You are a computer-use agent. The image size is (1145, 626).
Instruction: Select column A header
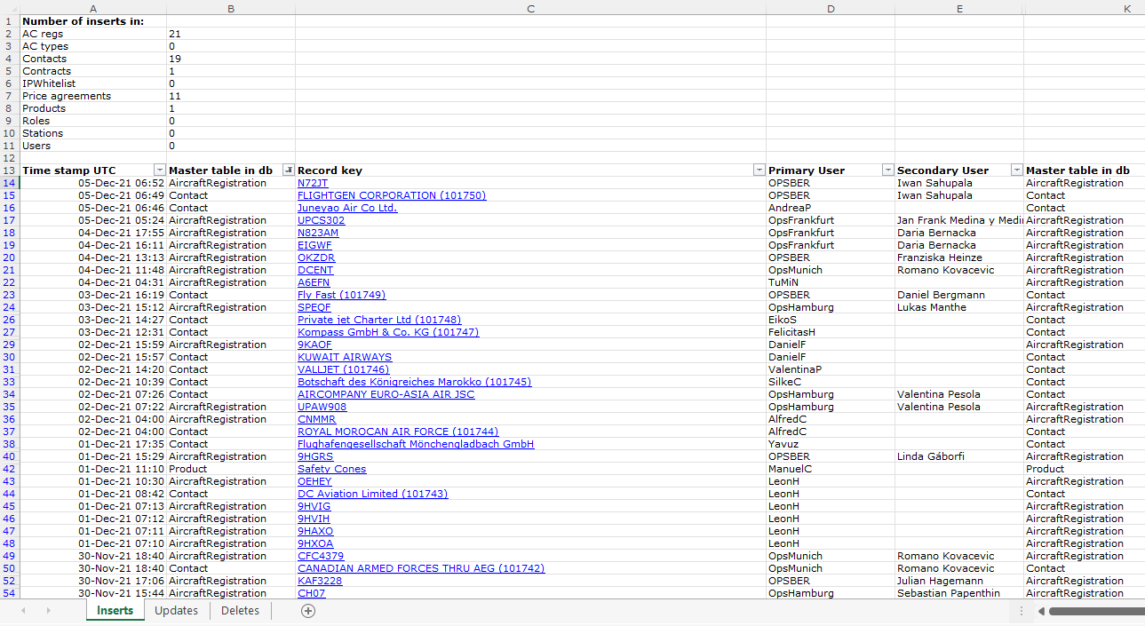pos(93,8)
